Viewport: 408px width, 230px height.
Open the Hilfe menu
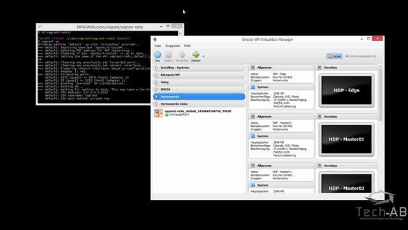tap(187, 45)
